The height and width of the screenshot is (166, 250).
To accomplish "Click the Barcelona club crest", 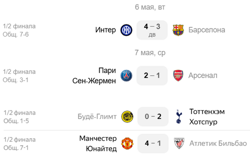I will [x=178, y=30].
